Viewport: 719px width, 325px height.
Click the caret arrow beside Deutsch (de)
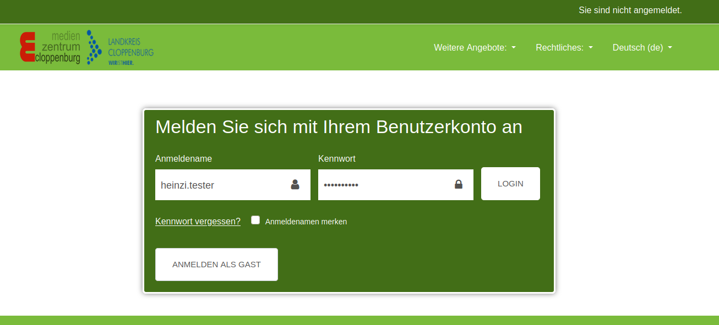[670, 48]
